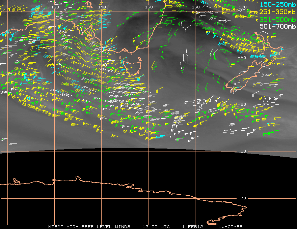Screen dimensions: 297x229
Task: Click the UW-CIMSS credit text
Action: [x=230, y=227]
